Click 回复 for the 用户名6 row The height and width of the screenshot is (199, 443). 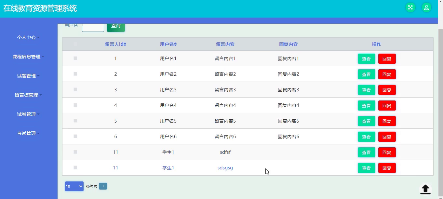click(387, 137)
